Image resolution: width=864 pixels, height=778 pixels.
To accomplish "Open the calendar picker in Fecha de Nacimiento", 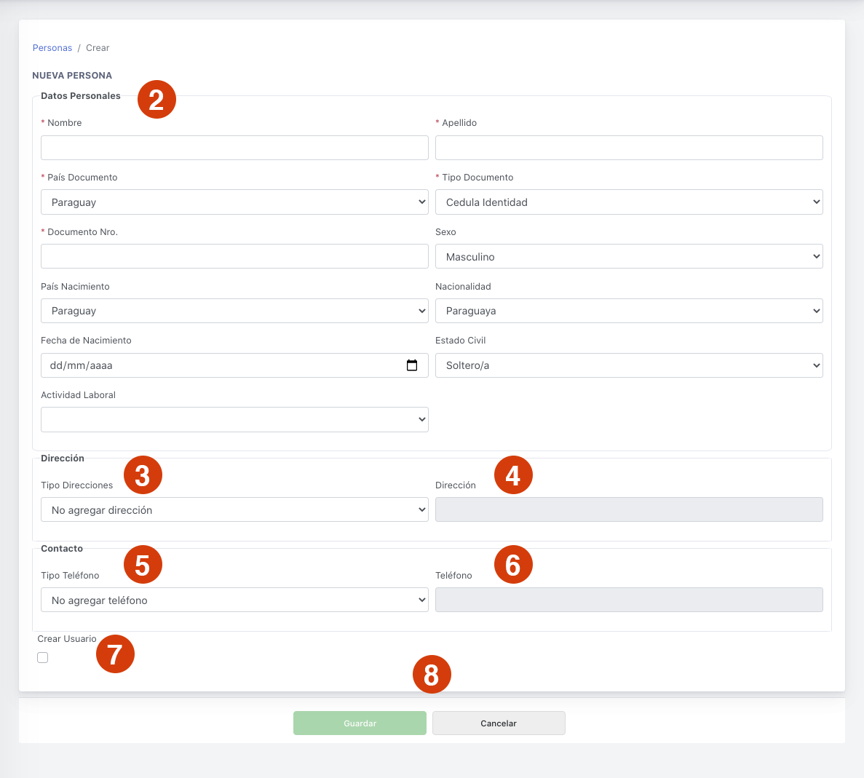I will pyautogui.click(x=412, y=365).
